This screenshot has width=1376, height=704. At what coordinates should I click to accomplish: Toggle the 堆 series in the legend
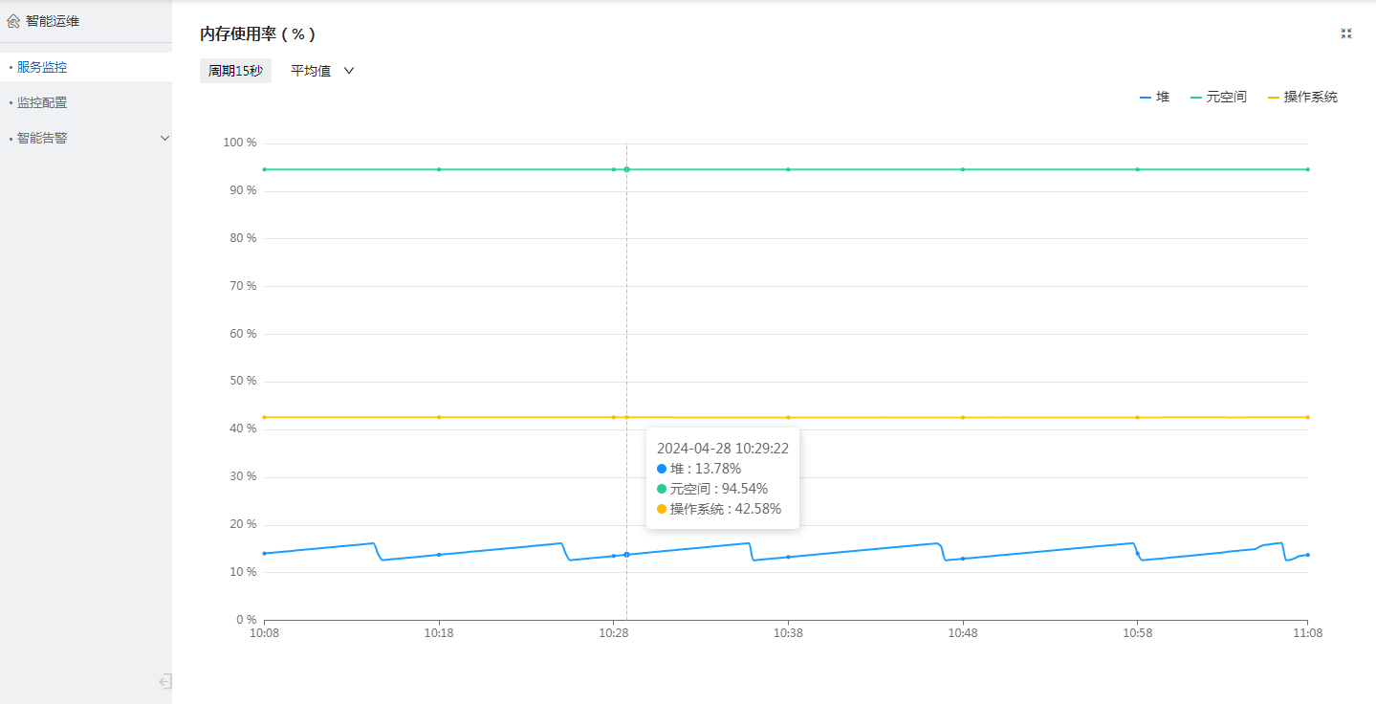[1163, 97]
